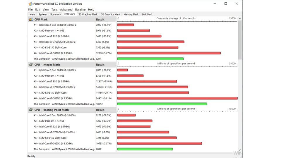Switch to the 2D Graphics Mark tab

click(x=88, y=14)
